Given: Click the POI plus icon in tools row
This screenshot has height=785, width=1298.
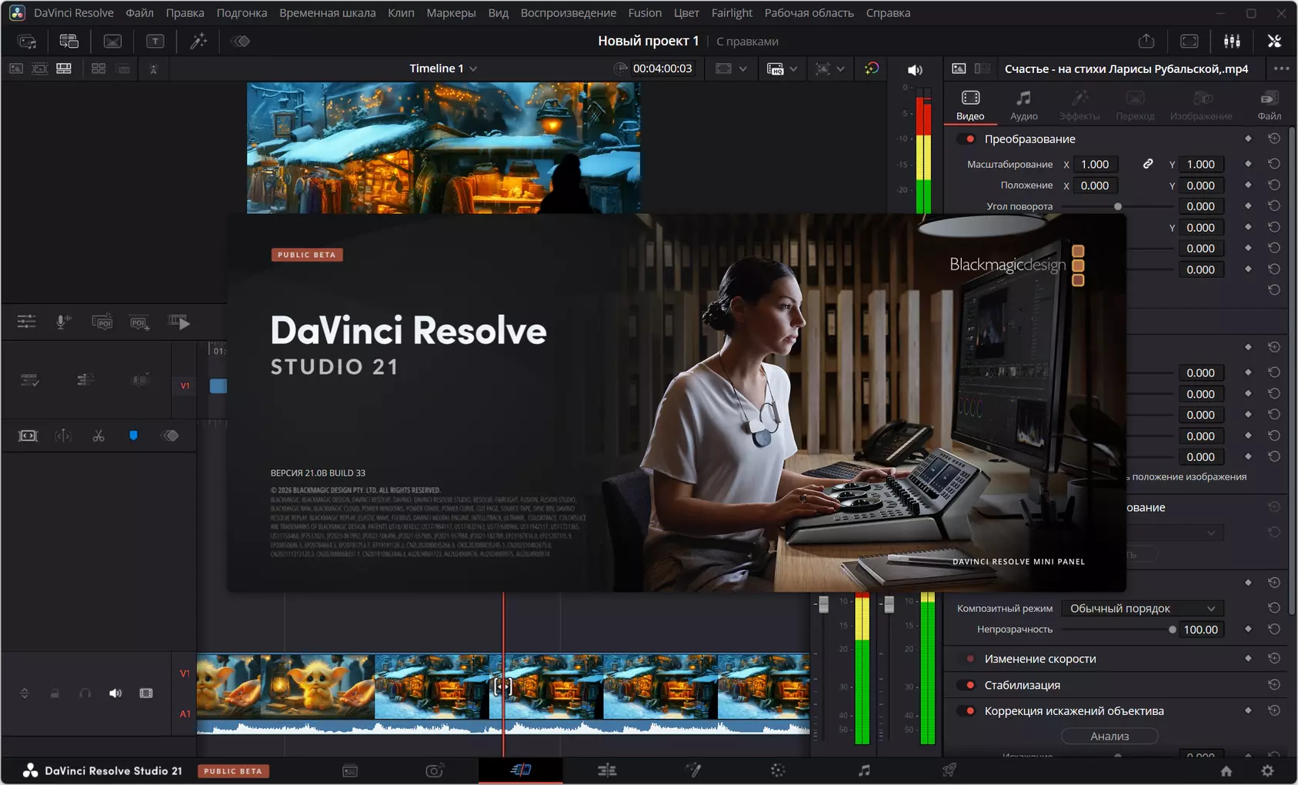Looking at the screenshot, I should [139, 322].
